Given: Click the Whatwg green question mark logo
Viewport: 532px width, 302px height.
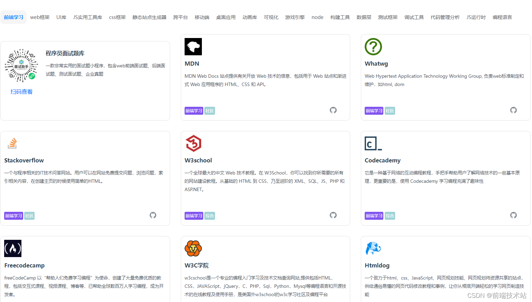Looking at the screenshot, I should pyautogui.click(x=373, y=47).
